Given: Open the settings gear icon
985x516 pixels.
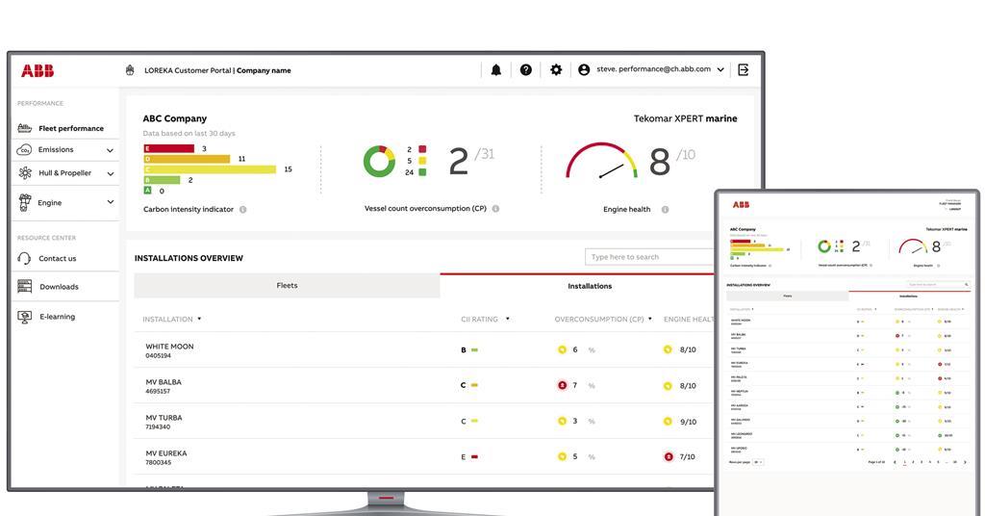Looking at the screenshot, I should point(556,69).
